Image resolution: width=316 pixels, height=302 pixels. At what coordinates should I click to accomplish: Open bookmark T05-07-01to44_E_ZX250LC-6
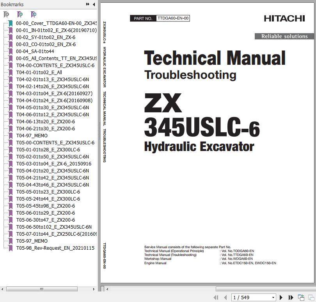click(x=56, y=234)
